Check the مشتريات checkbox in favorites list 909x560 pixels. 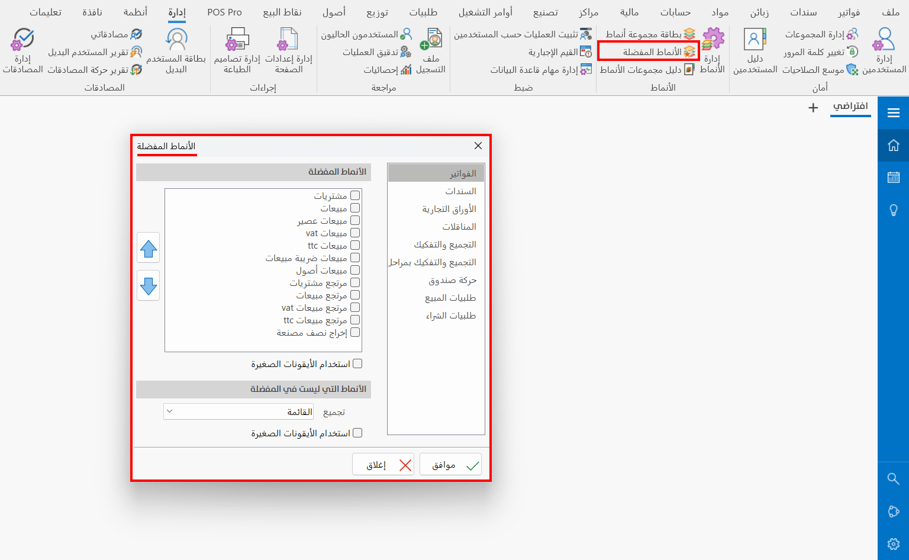click(x=355, y=195)
